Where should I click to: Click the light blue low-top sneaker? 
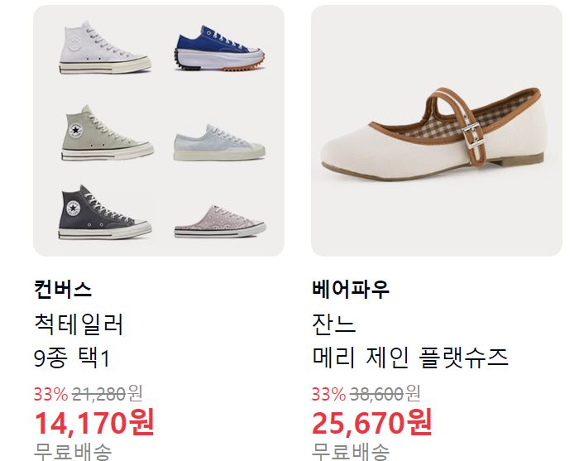tap(219, 142)
